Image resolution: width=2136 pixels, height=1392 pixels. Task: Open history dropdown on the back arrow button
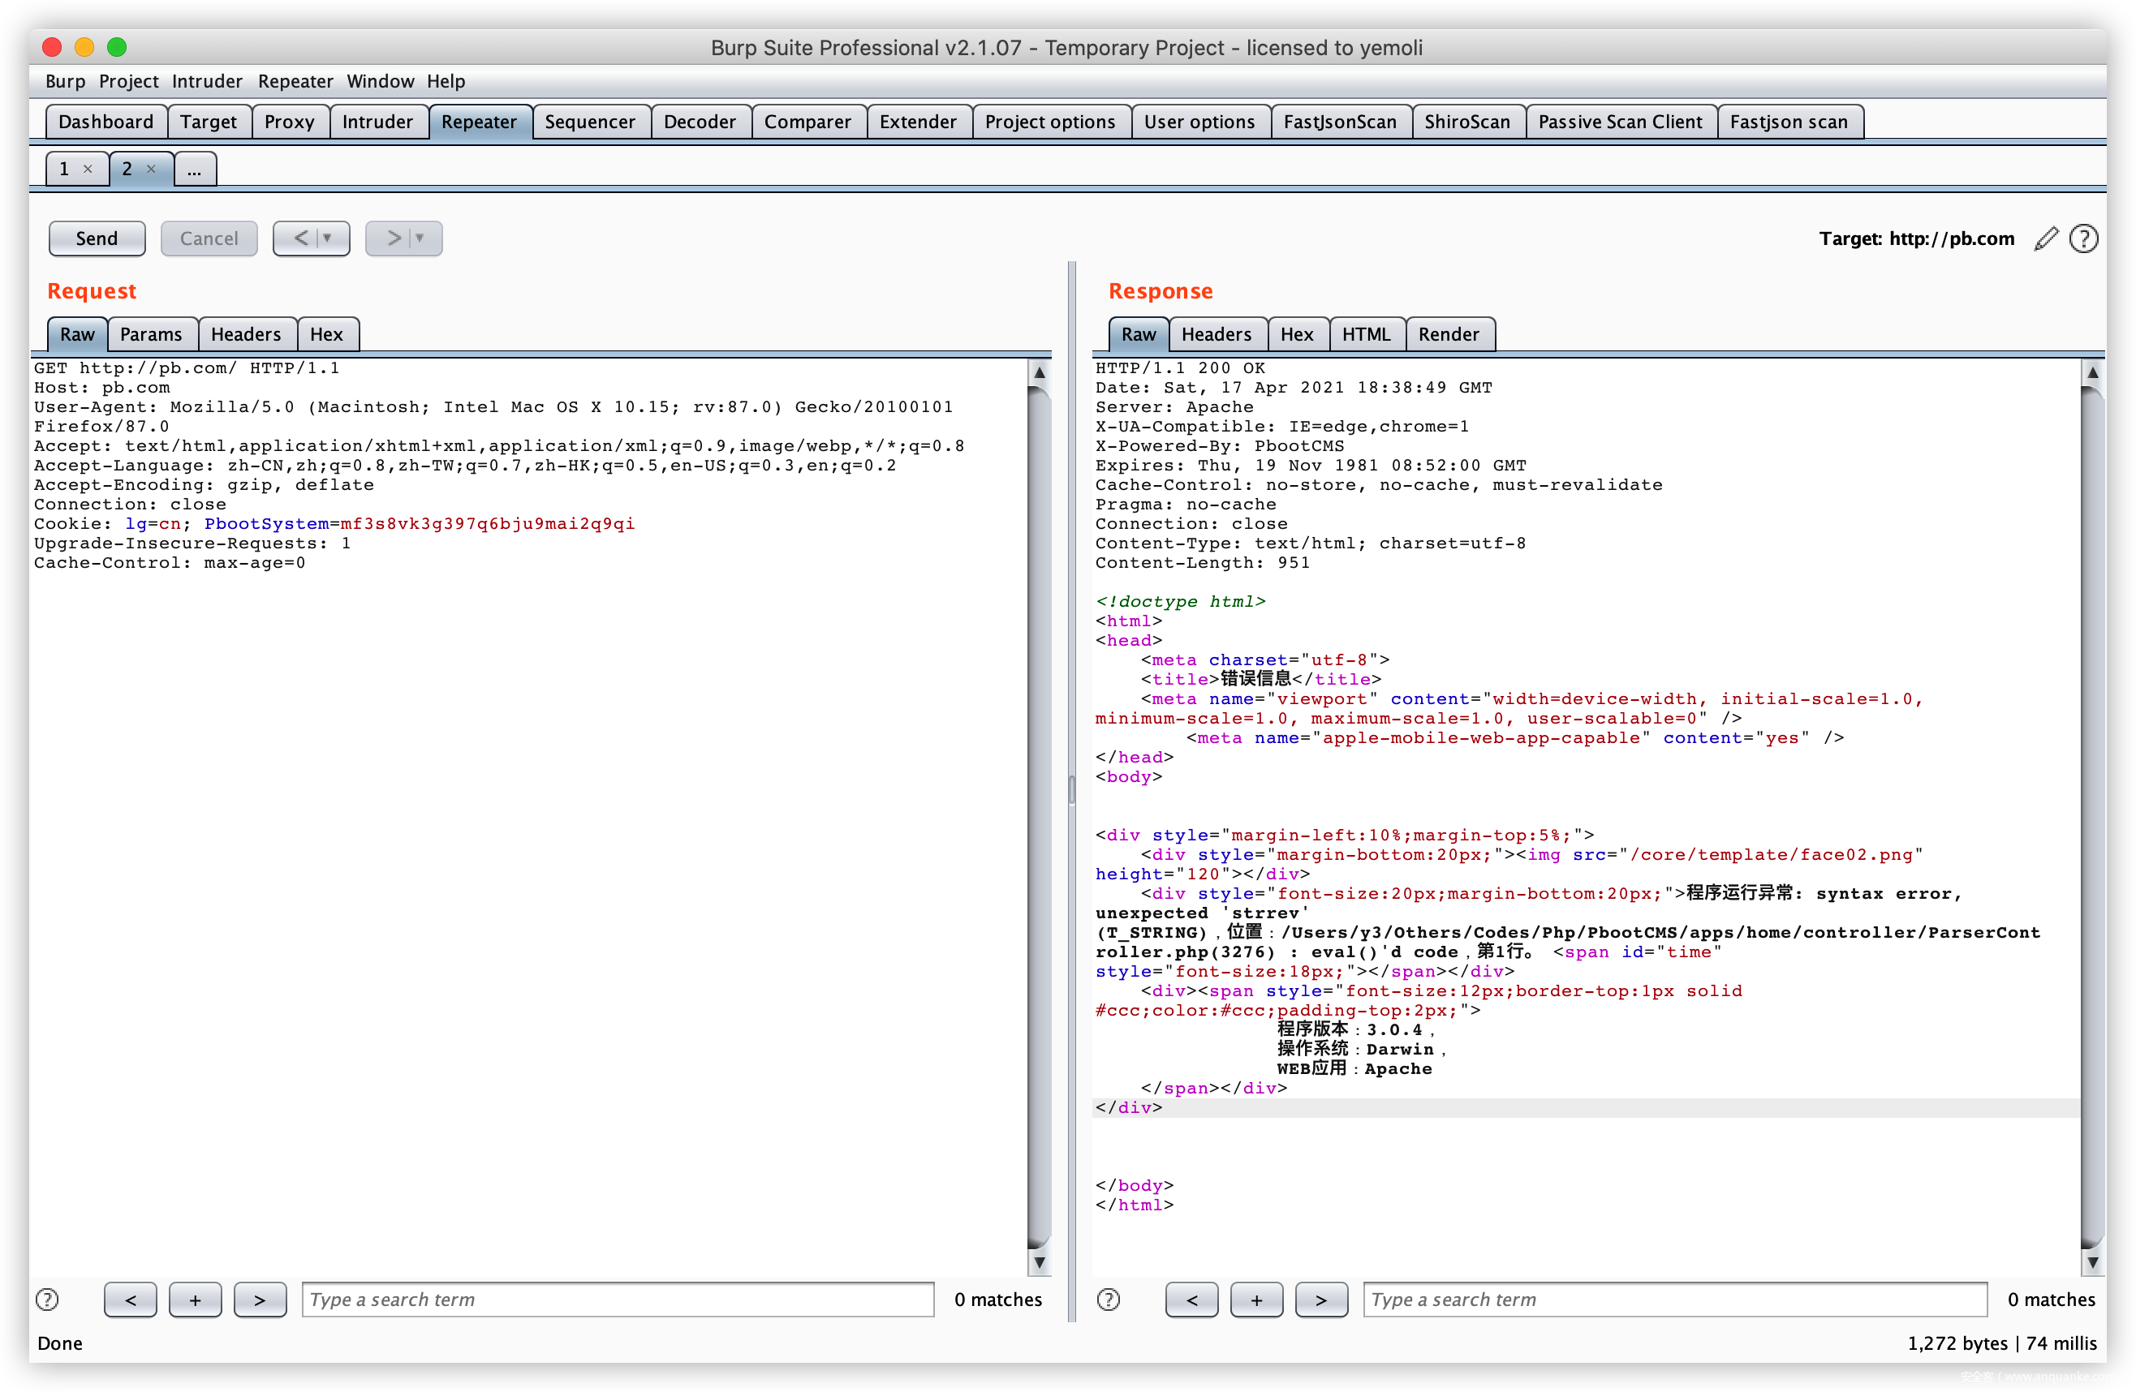328,238
